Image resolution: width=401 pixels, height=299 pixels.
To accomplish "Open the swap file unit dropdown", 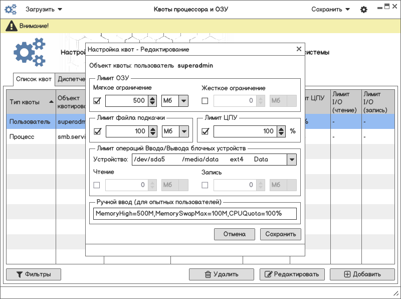I will (x=183, y=131).
